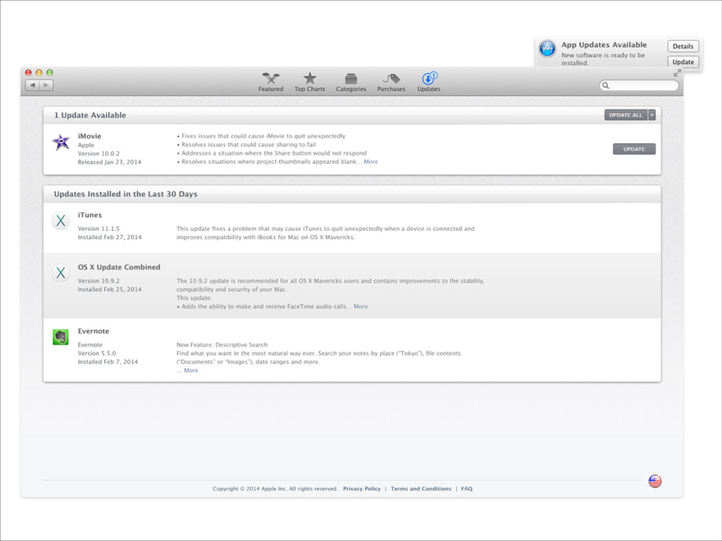Click the green zoom window button
Screen dimensions: 722x541
(49, 73)
